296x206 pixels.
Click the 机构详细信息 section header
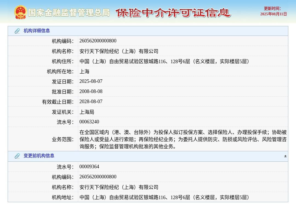point(148,31)
